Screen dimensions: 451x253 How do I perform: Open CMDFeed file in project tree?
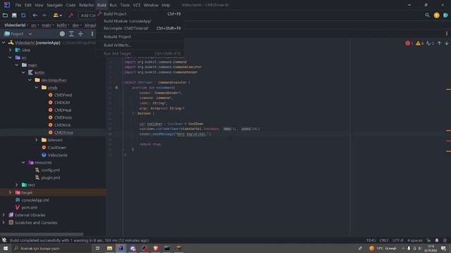tap(63, 95)
